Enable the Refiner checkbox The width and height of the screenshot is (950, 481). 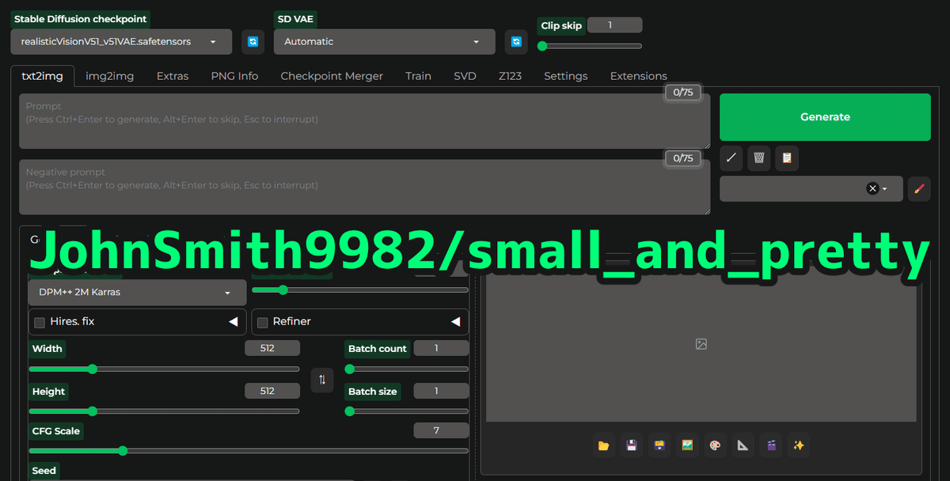point(262,322)
